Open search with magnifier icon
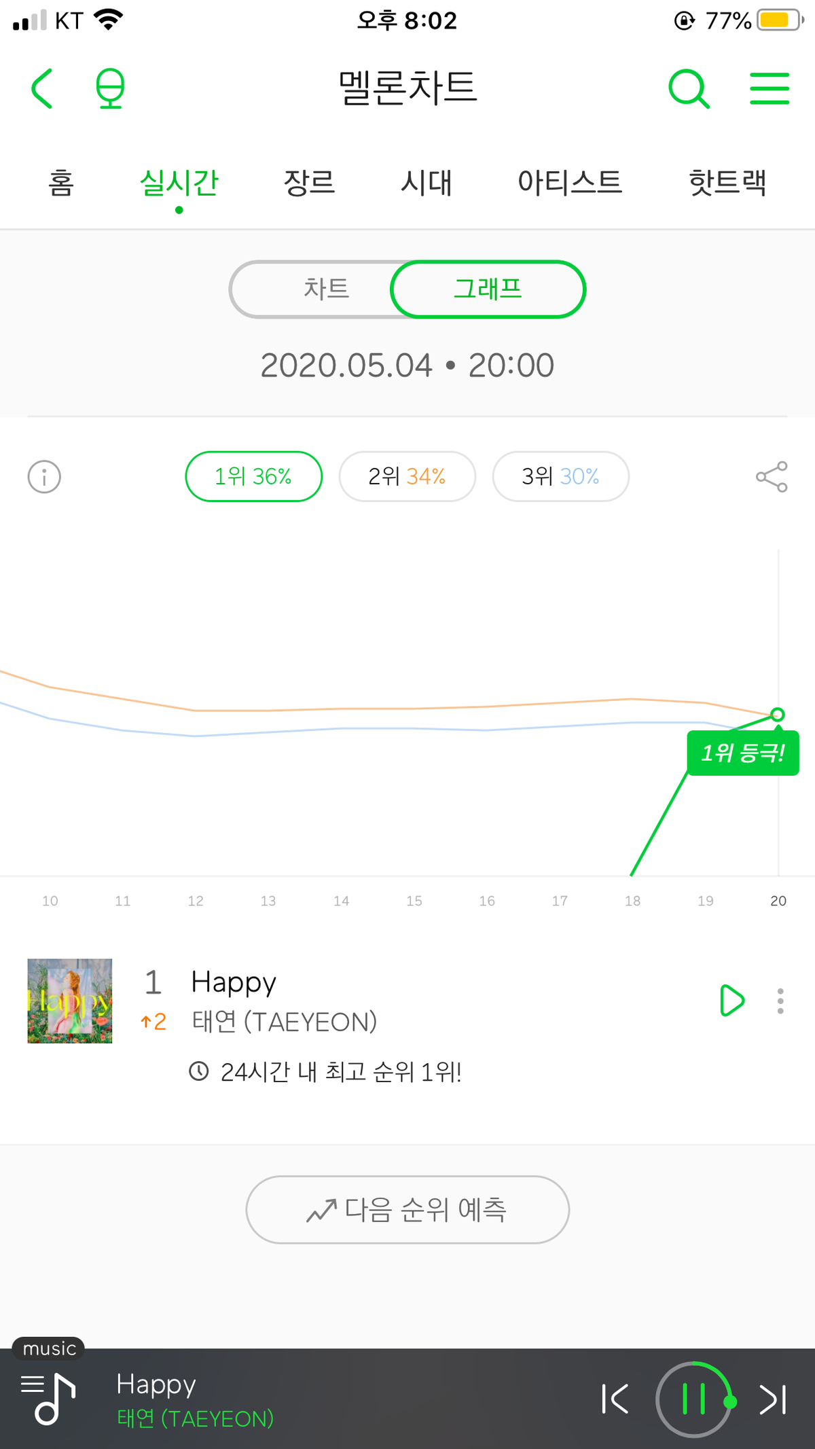The height and width of the screenshot is (1449, 815). 689,88
